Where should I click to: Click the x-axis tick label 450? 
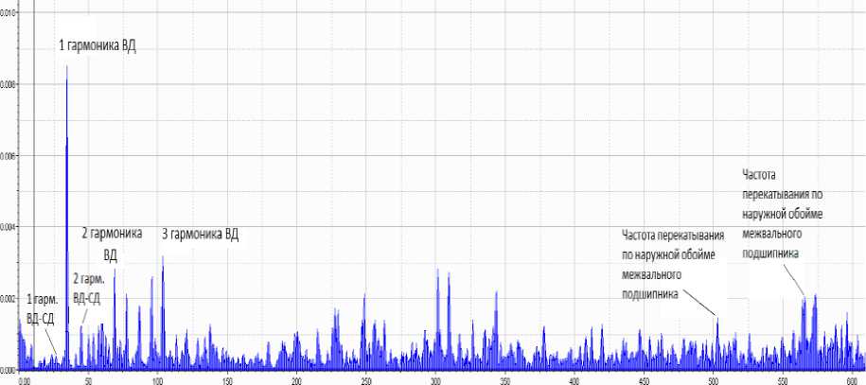(x=644, y=380)
